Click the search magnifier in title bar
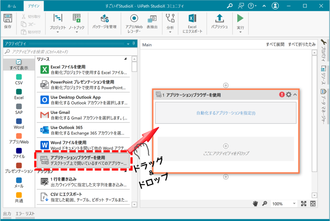The image size is (330, 221). [229, 6]
